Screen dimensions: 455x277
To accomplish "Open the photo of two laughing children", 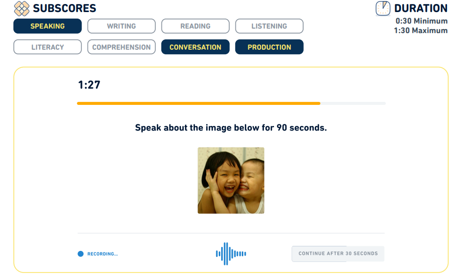I will (x=231, y=180).
